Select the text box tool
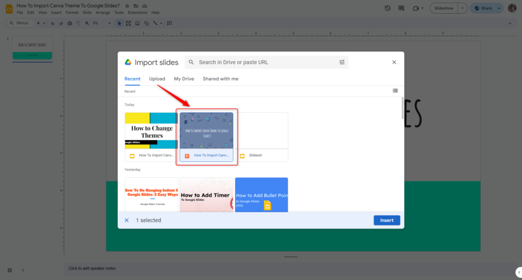The image size is (522, 280). tap(128, 23)
